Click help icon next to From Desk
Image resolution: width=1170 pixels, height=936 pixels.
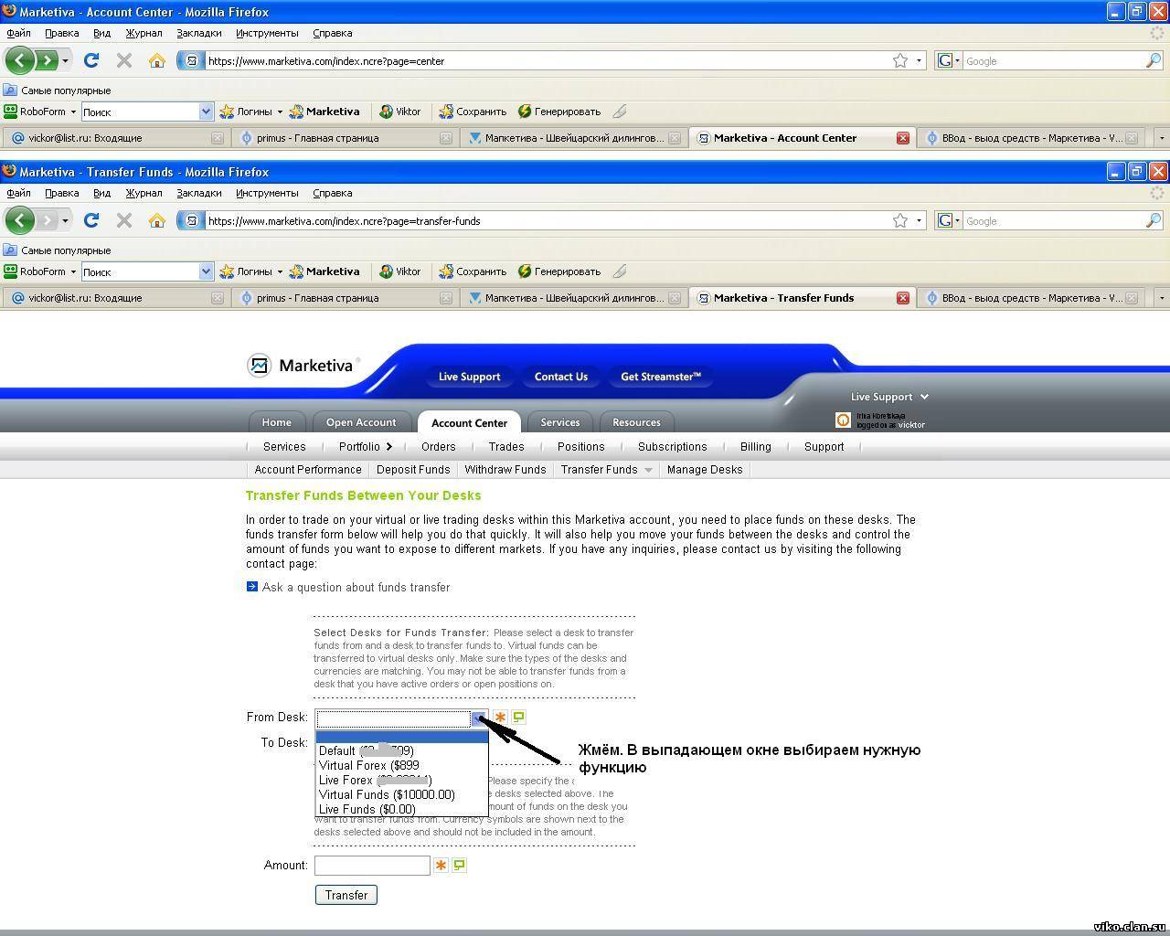pos(519,717)
